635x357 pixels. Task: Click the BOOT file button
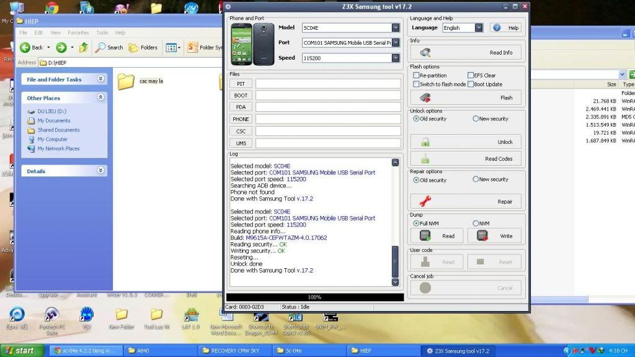click(x=241, y=96)
